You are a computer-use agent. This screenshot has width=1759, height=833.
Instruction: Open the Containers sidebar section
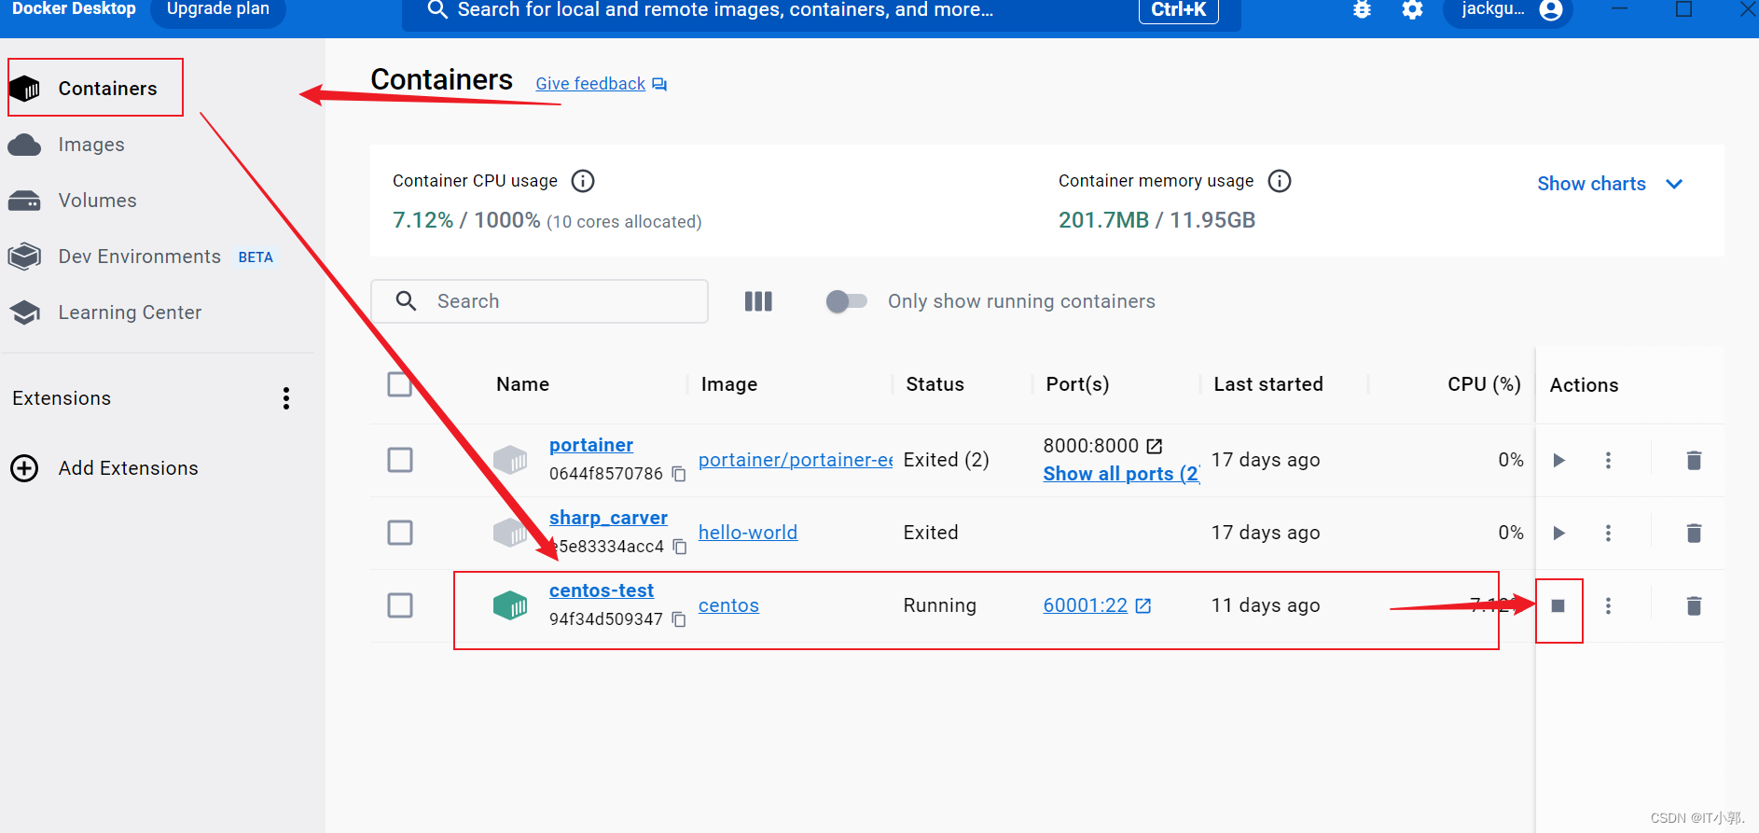(x=95, y=89)
